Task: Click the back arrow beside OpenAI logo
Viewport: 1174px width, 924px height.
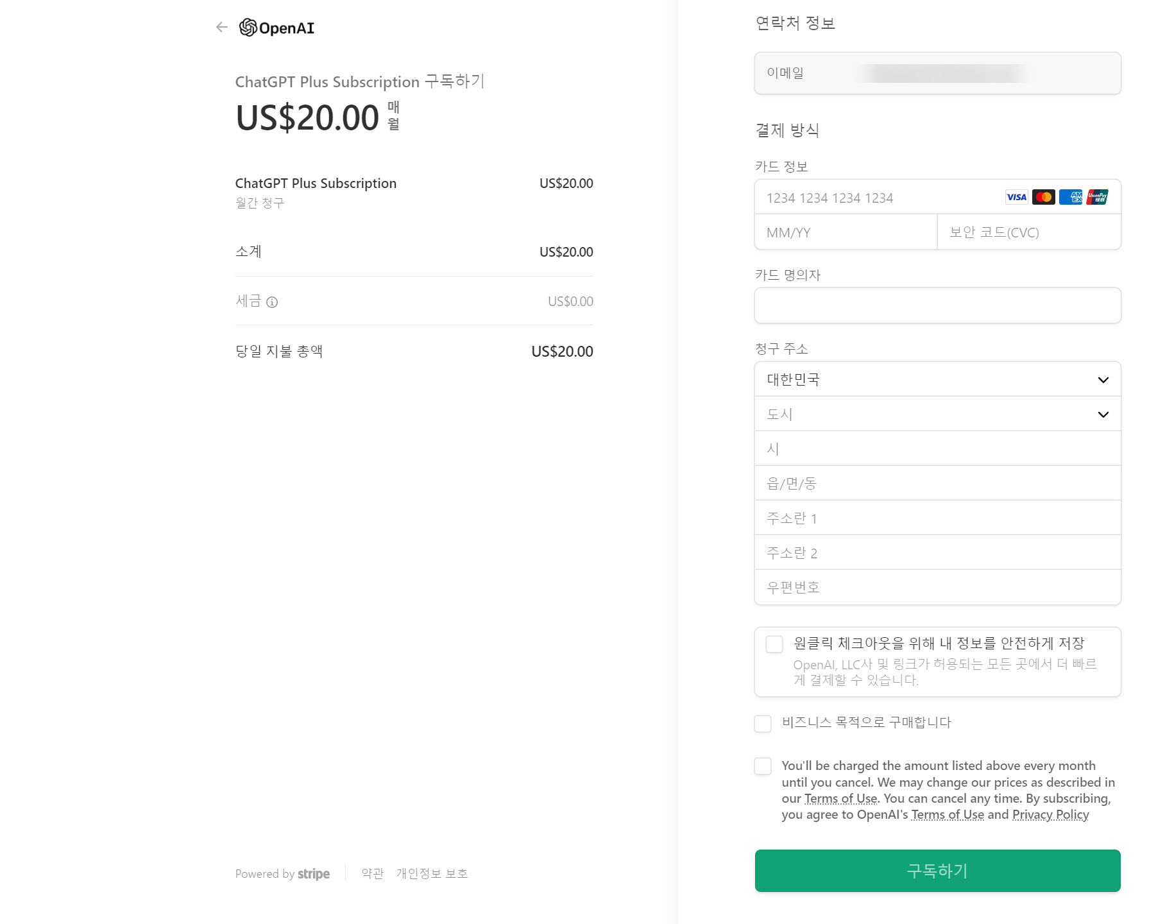Action: click(x=222, y=27)
